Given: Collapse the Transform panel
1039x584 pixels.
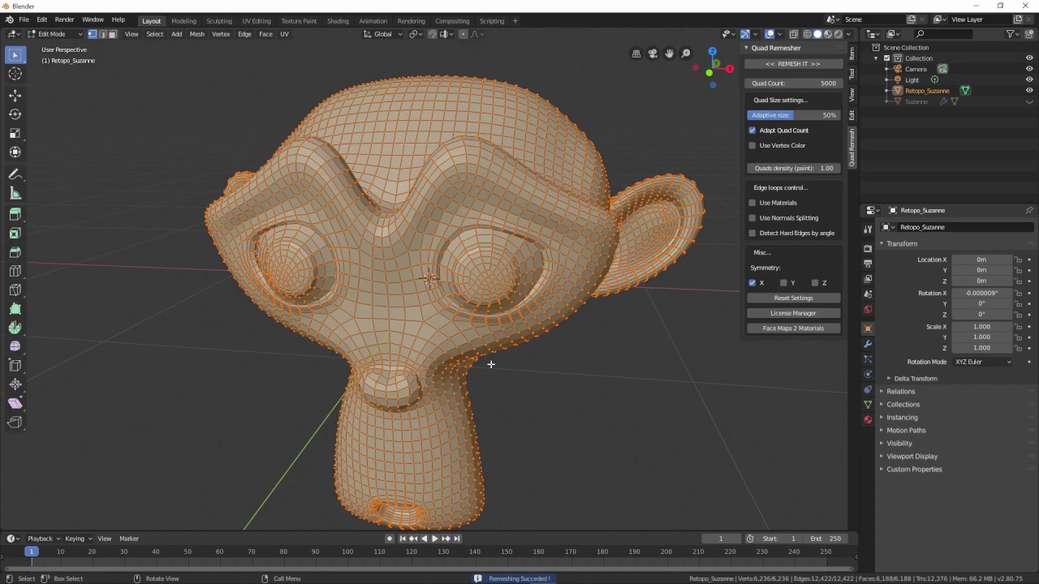Looking at the screenshot, I should pos(902,243).
